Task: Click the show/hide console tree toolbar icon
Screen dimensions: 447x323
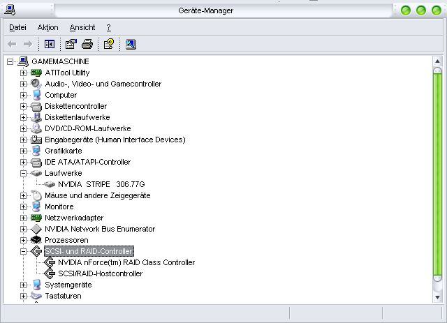Action: tap(50, 44)
